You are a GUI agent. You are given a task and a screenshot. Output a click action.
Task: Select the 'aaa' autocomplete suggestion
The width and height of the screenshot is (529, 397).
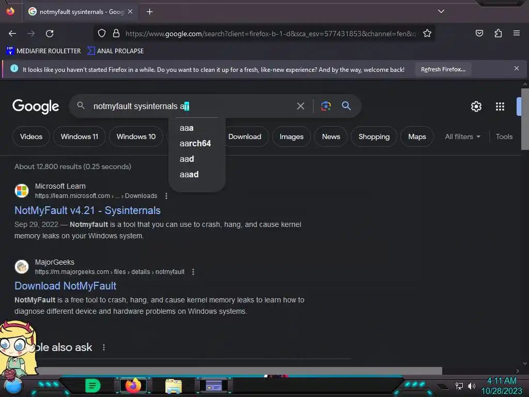pyautogui.click(x=197, y=128)
